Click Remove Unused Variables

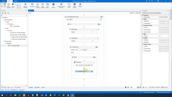(x=61, y=5)
